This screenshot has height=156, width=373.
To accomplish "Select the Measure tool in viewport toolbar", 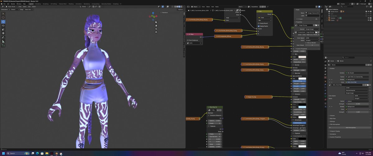I will [x=3, y=41].
